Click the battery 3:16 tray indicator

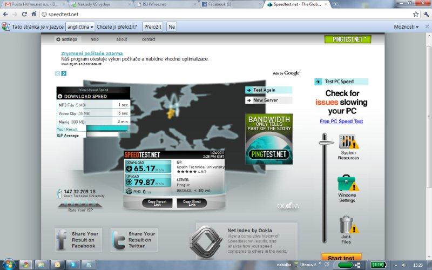click(378, 265)
